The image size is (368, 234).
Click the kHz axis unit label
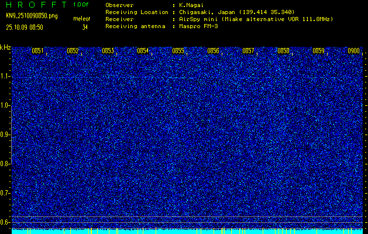[x=5, y=47]
